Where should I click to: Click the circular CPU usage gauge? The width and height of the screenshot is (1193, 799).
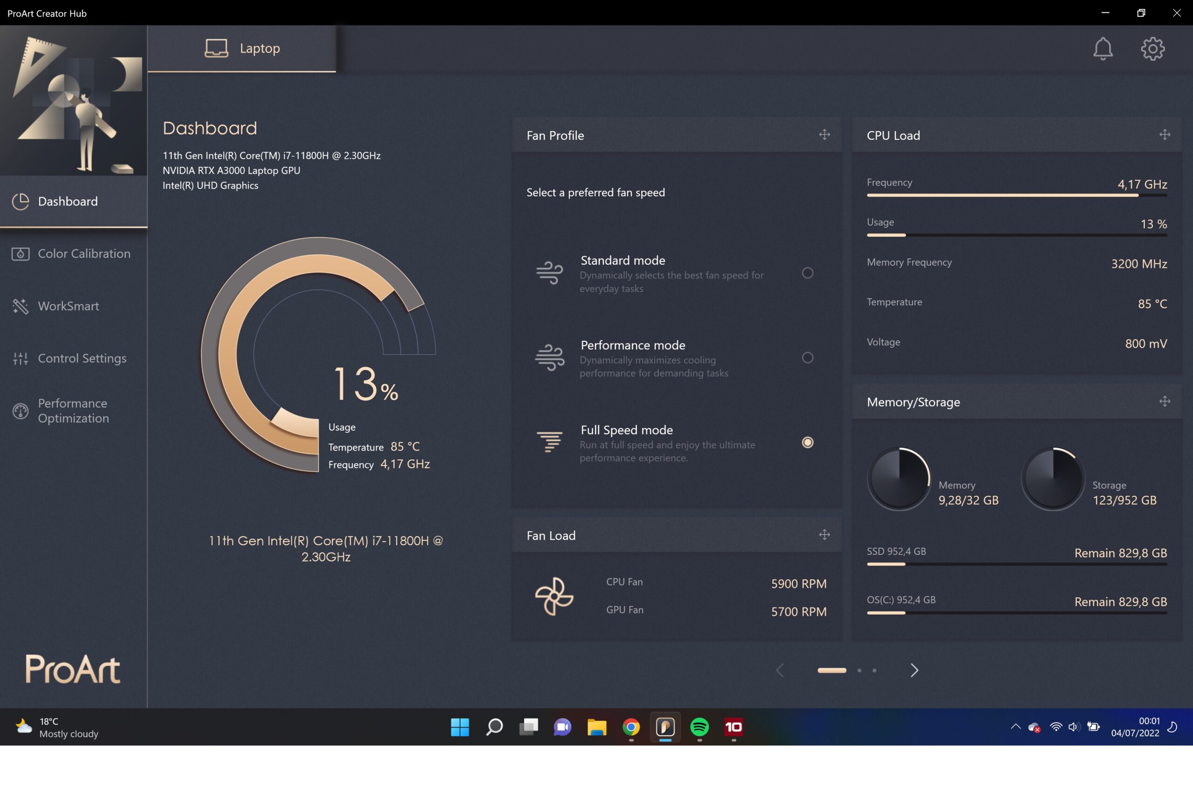pyautogui.click(x=318, y=355)
